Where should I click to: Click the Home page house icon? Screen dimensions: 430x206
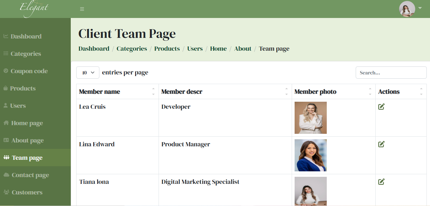(x=6, y=123)
